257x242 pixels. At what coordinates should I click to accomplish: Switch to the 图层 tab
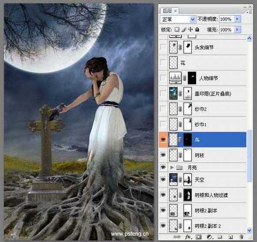tap(166, 10)
